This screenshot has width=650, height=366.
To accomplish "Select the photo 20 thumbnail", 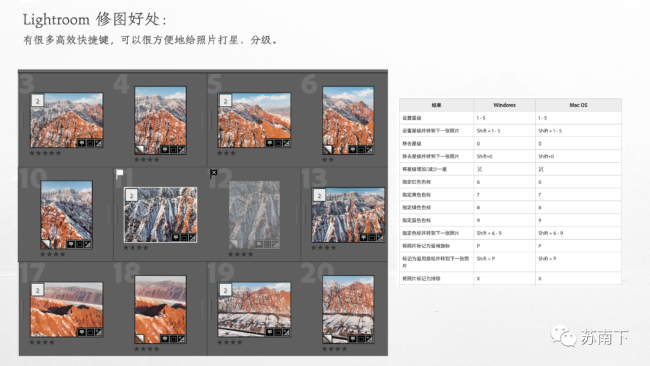I will (348, 309).
